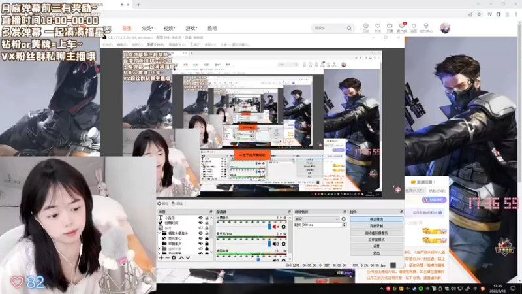Open a new browser tab with the plus
522x294 pixels.
point(138,5)
